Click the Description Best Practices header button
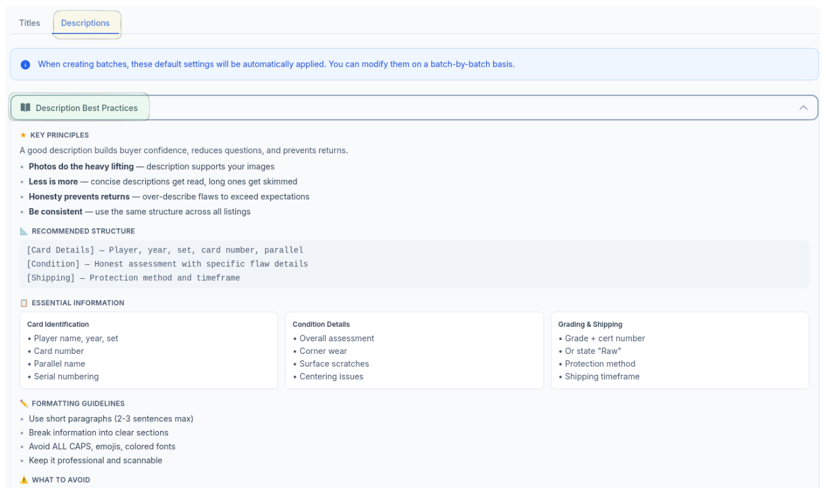The height and width of the screenshot is (494, 826). 79,107
